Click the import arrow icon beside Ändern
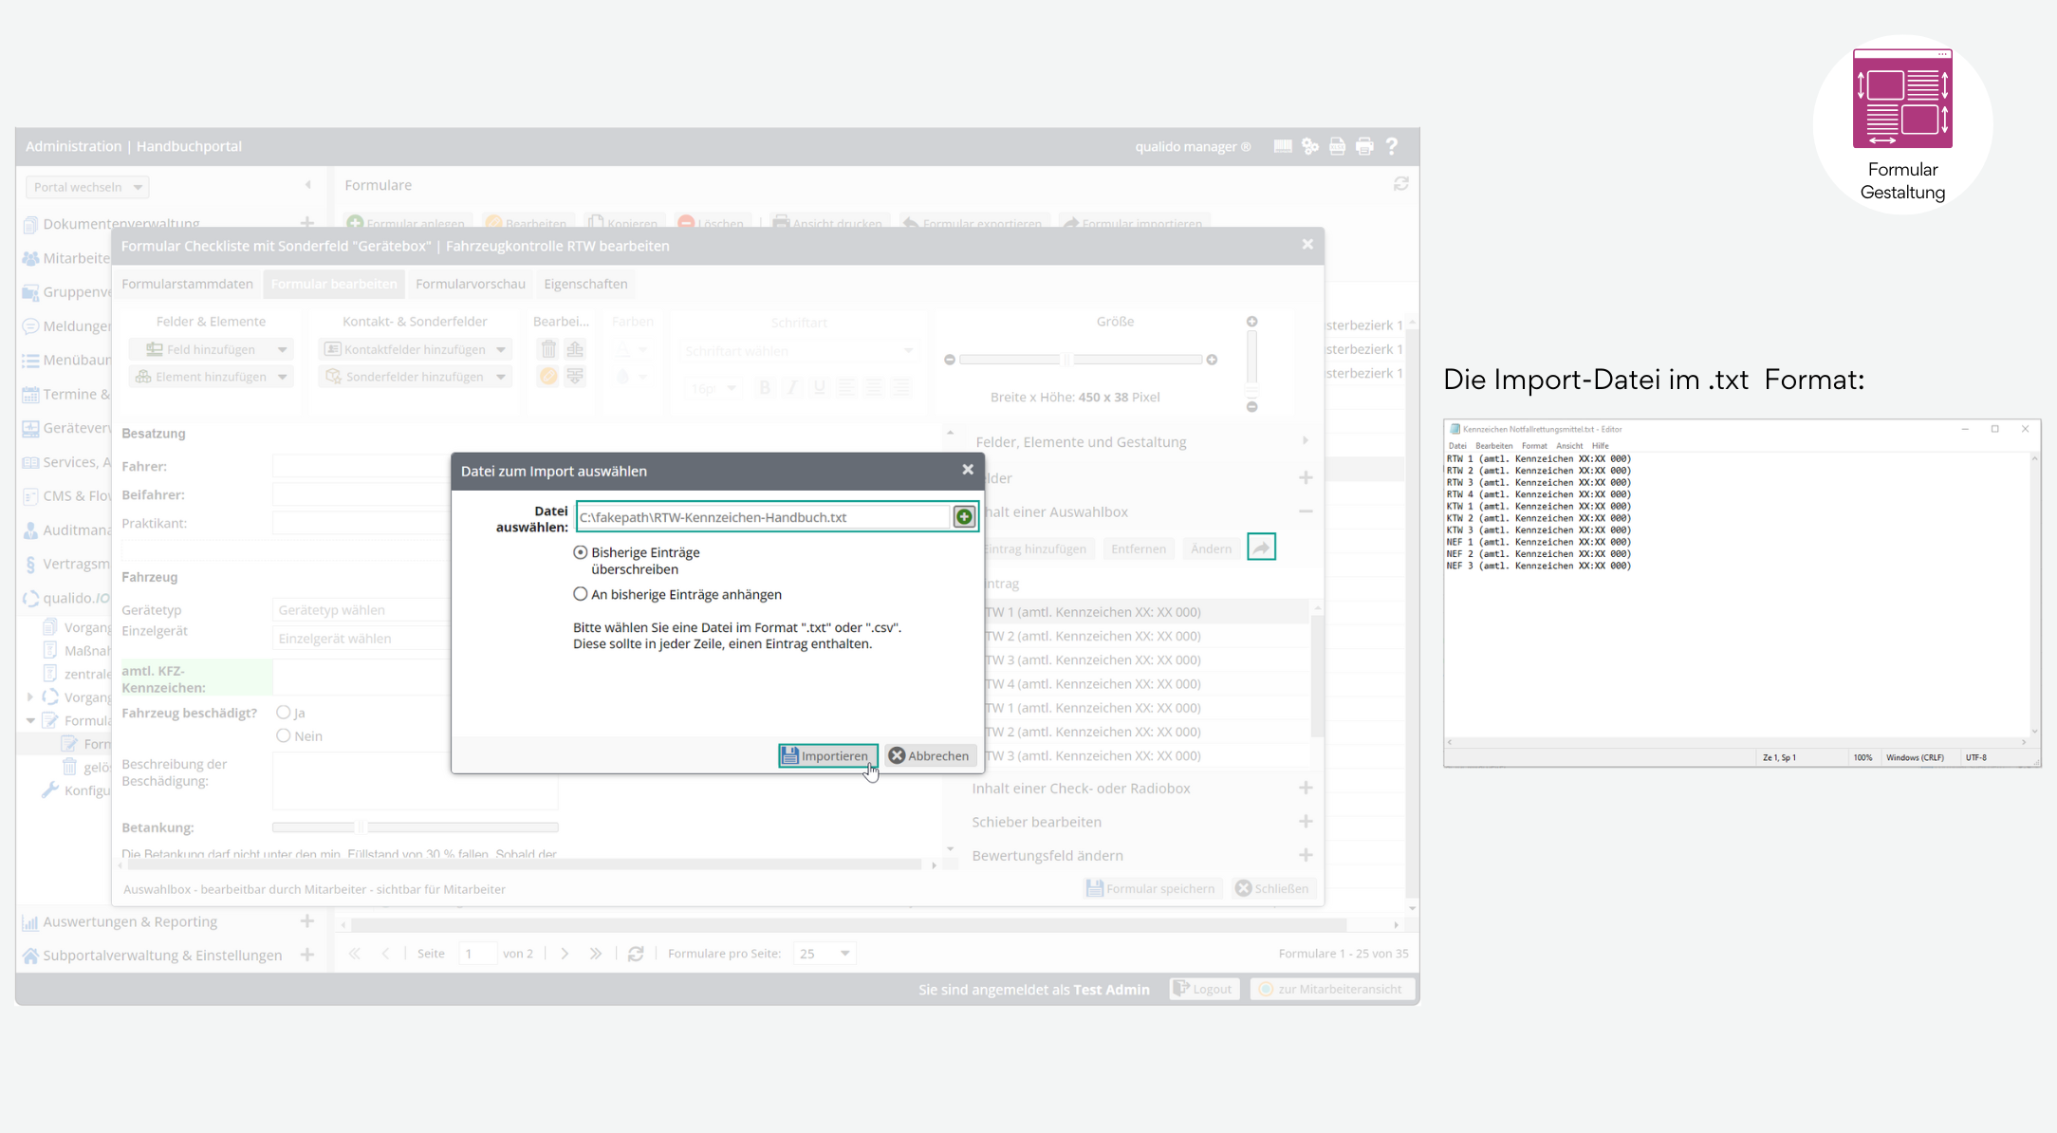The width and height of the screenshot is (2057, 1133). pyautogui.click(x=1261, y=548)
